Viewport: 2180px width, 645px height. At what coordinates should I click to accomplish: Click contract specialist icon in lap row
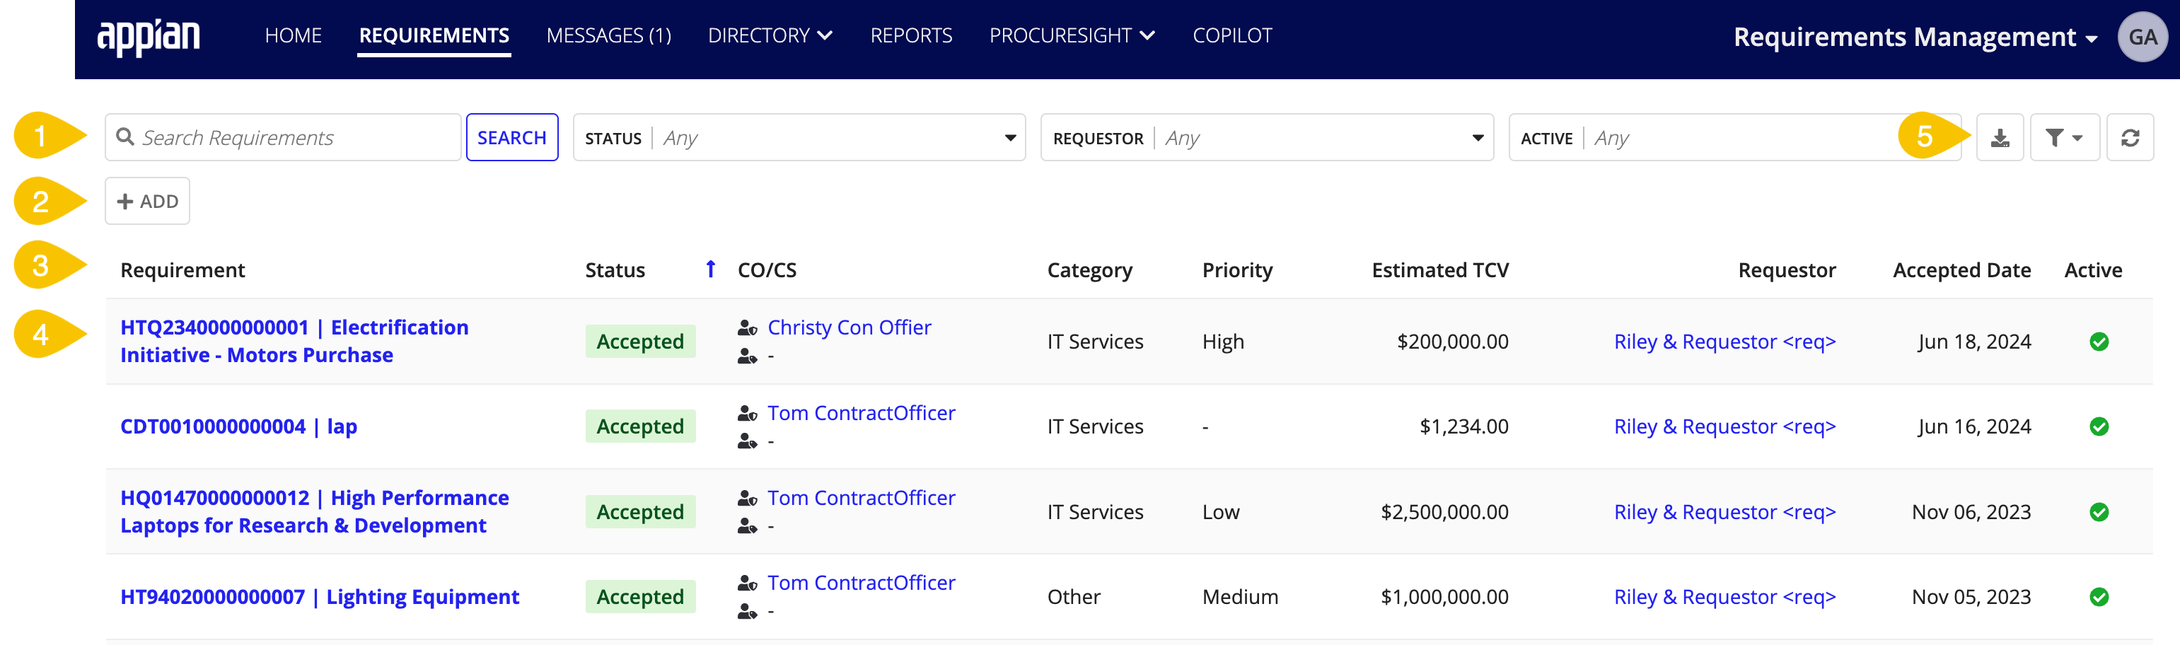(747, 441)
